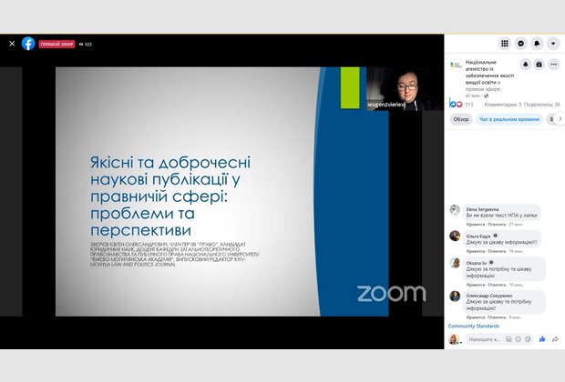The image size is (565, 382).
Task: Open the Національне агентство page avatar
Action: click(456, 65)
